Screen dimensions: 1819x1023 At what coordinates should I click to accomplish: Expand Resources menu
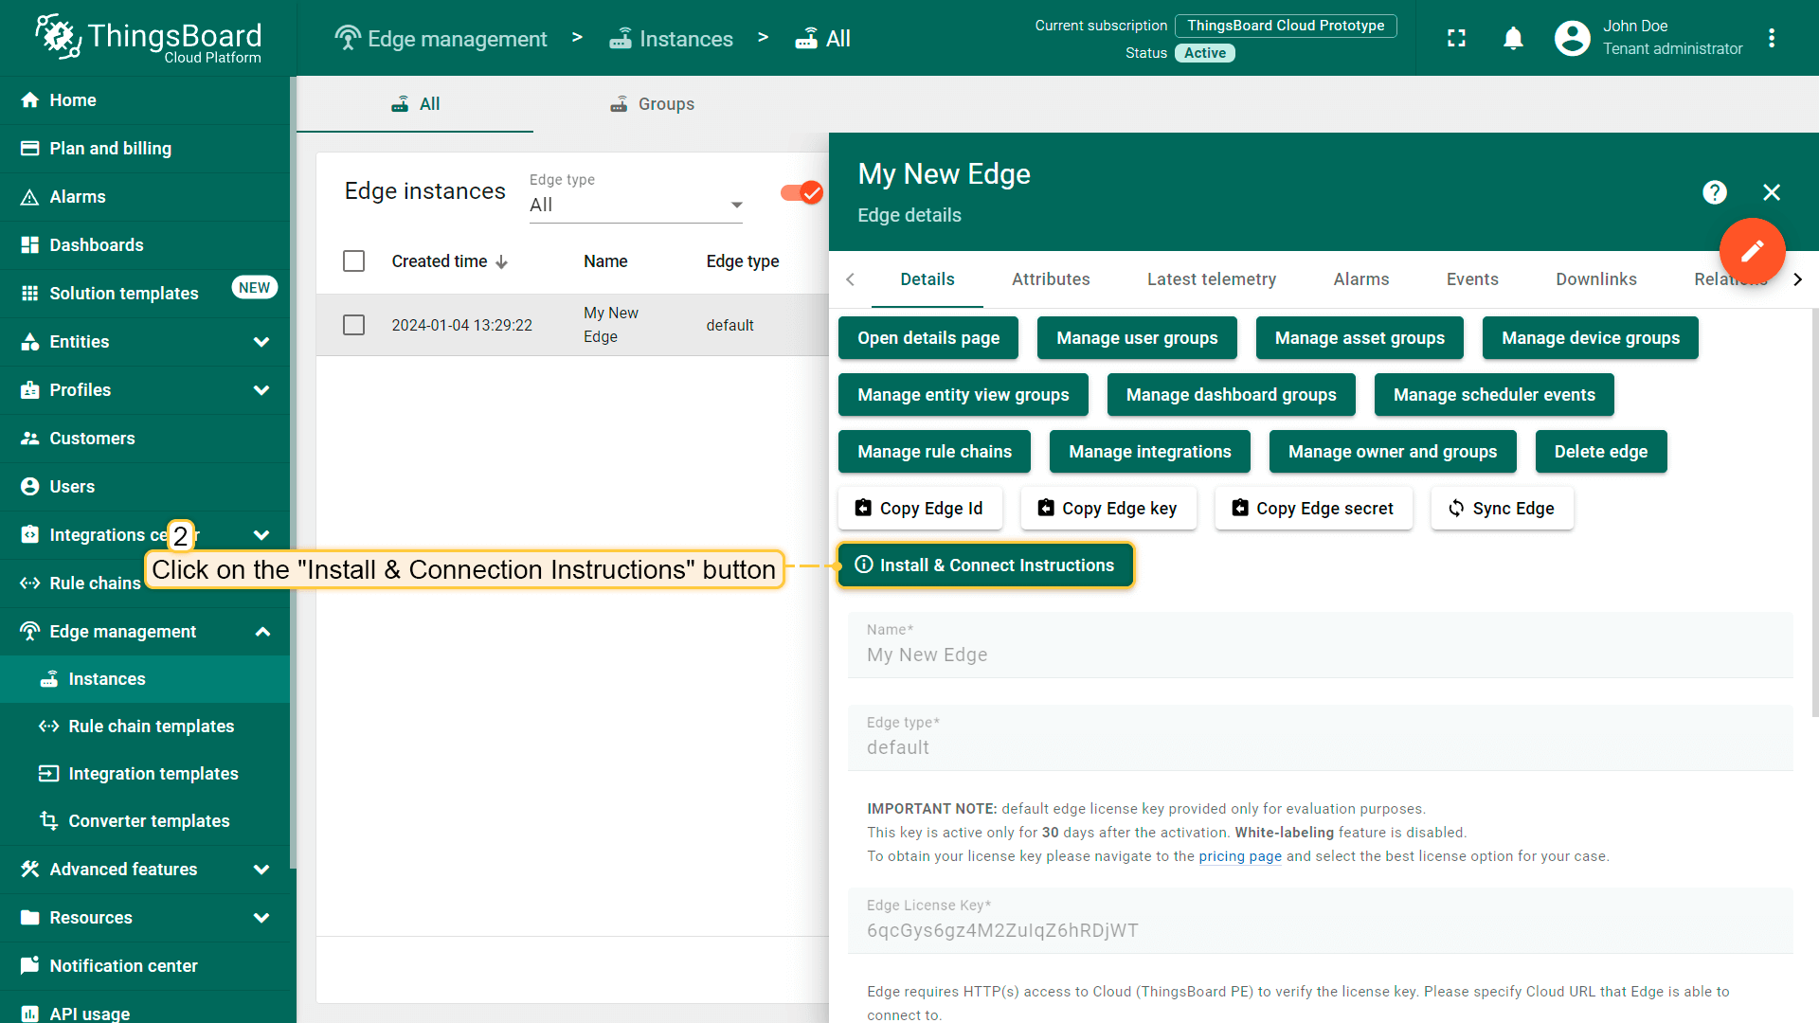144,917
